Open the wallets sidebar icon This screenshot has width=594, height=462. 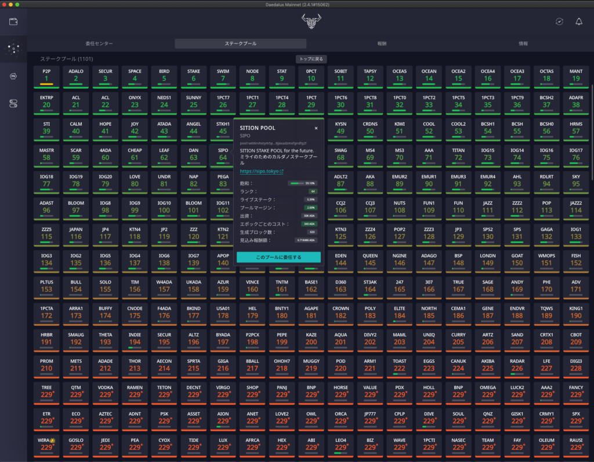(x=13, y=22)
